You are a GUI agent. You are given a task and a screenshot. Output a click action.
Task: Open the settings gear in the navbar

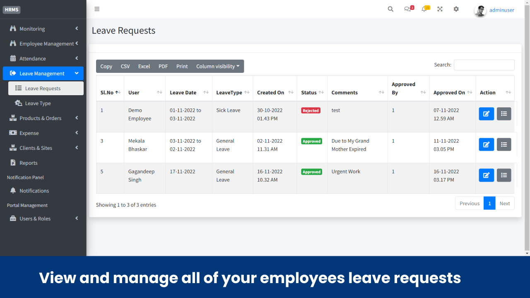456,9
